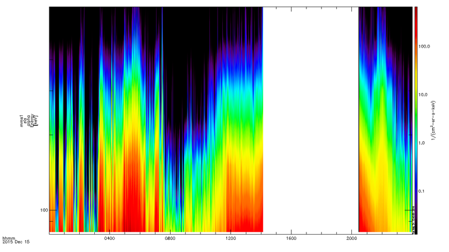This screenshot has height=252, width=449.
Task: Click the 1600 time axis label
Action: [291, 238]
